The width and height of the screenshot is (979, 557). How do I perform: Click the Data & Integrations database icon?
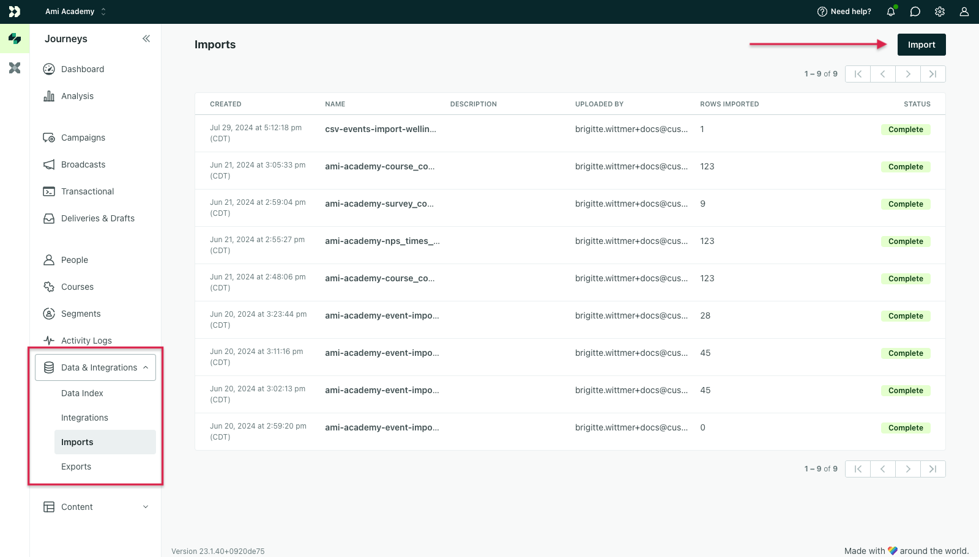coord(49,367)
